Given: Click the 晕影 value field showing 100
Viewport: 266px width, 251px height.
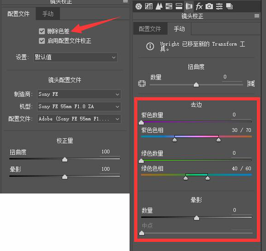Looking at the screenshot, I should point(110,169).
